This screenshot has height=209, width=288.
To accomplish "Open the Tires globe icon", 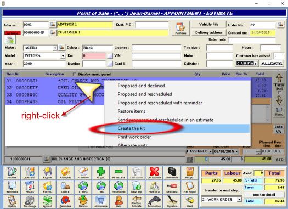I will (x=100, y=187).
